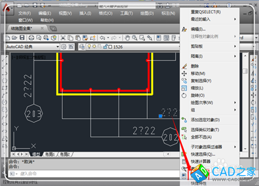This screenshot has height=186, width=259.
Task: Toggle the layer lock padlock icon
Action: (105, 47)
